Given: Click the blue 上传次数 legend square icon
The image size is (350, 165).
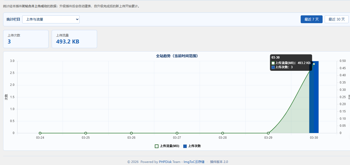Looking at the screenshot, I should point(185,146).
